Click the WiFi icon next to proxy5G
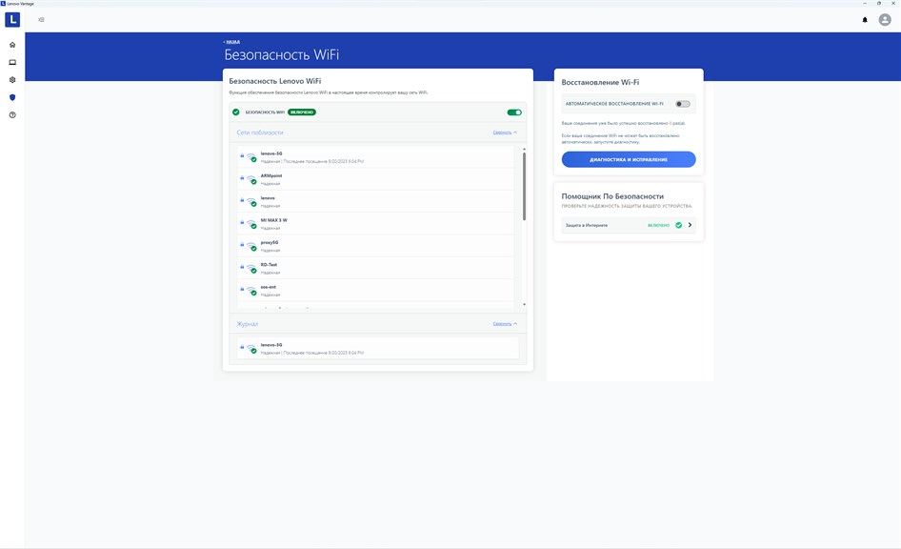The height and width of the screenshot is (549, 901). tap(251, 246)
